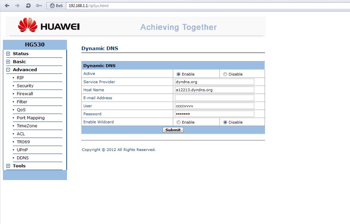Click the Password input field
The image size is (350, 224).
214,114
